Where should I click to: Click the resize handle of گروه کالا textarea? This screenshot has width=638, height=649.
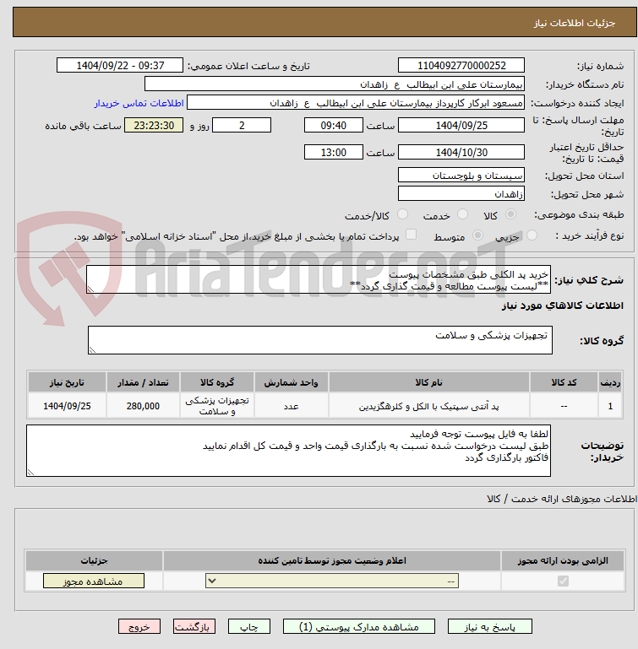[x=92, y=350]
